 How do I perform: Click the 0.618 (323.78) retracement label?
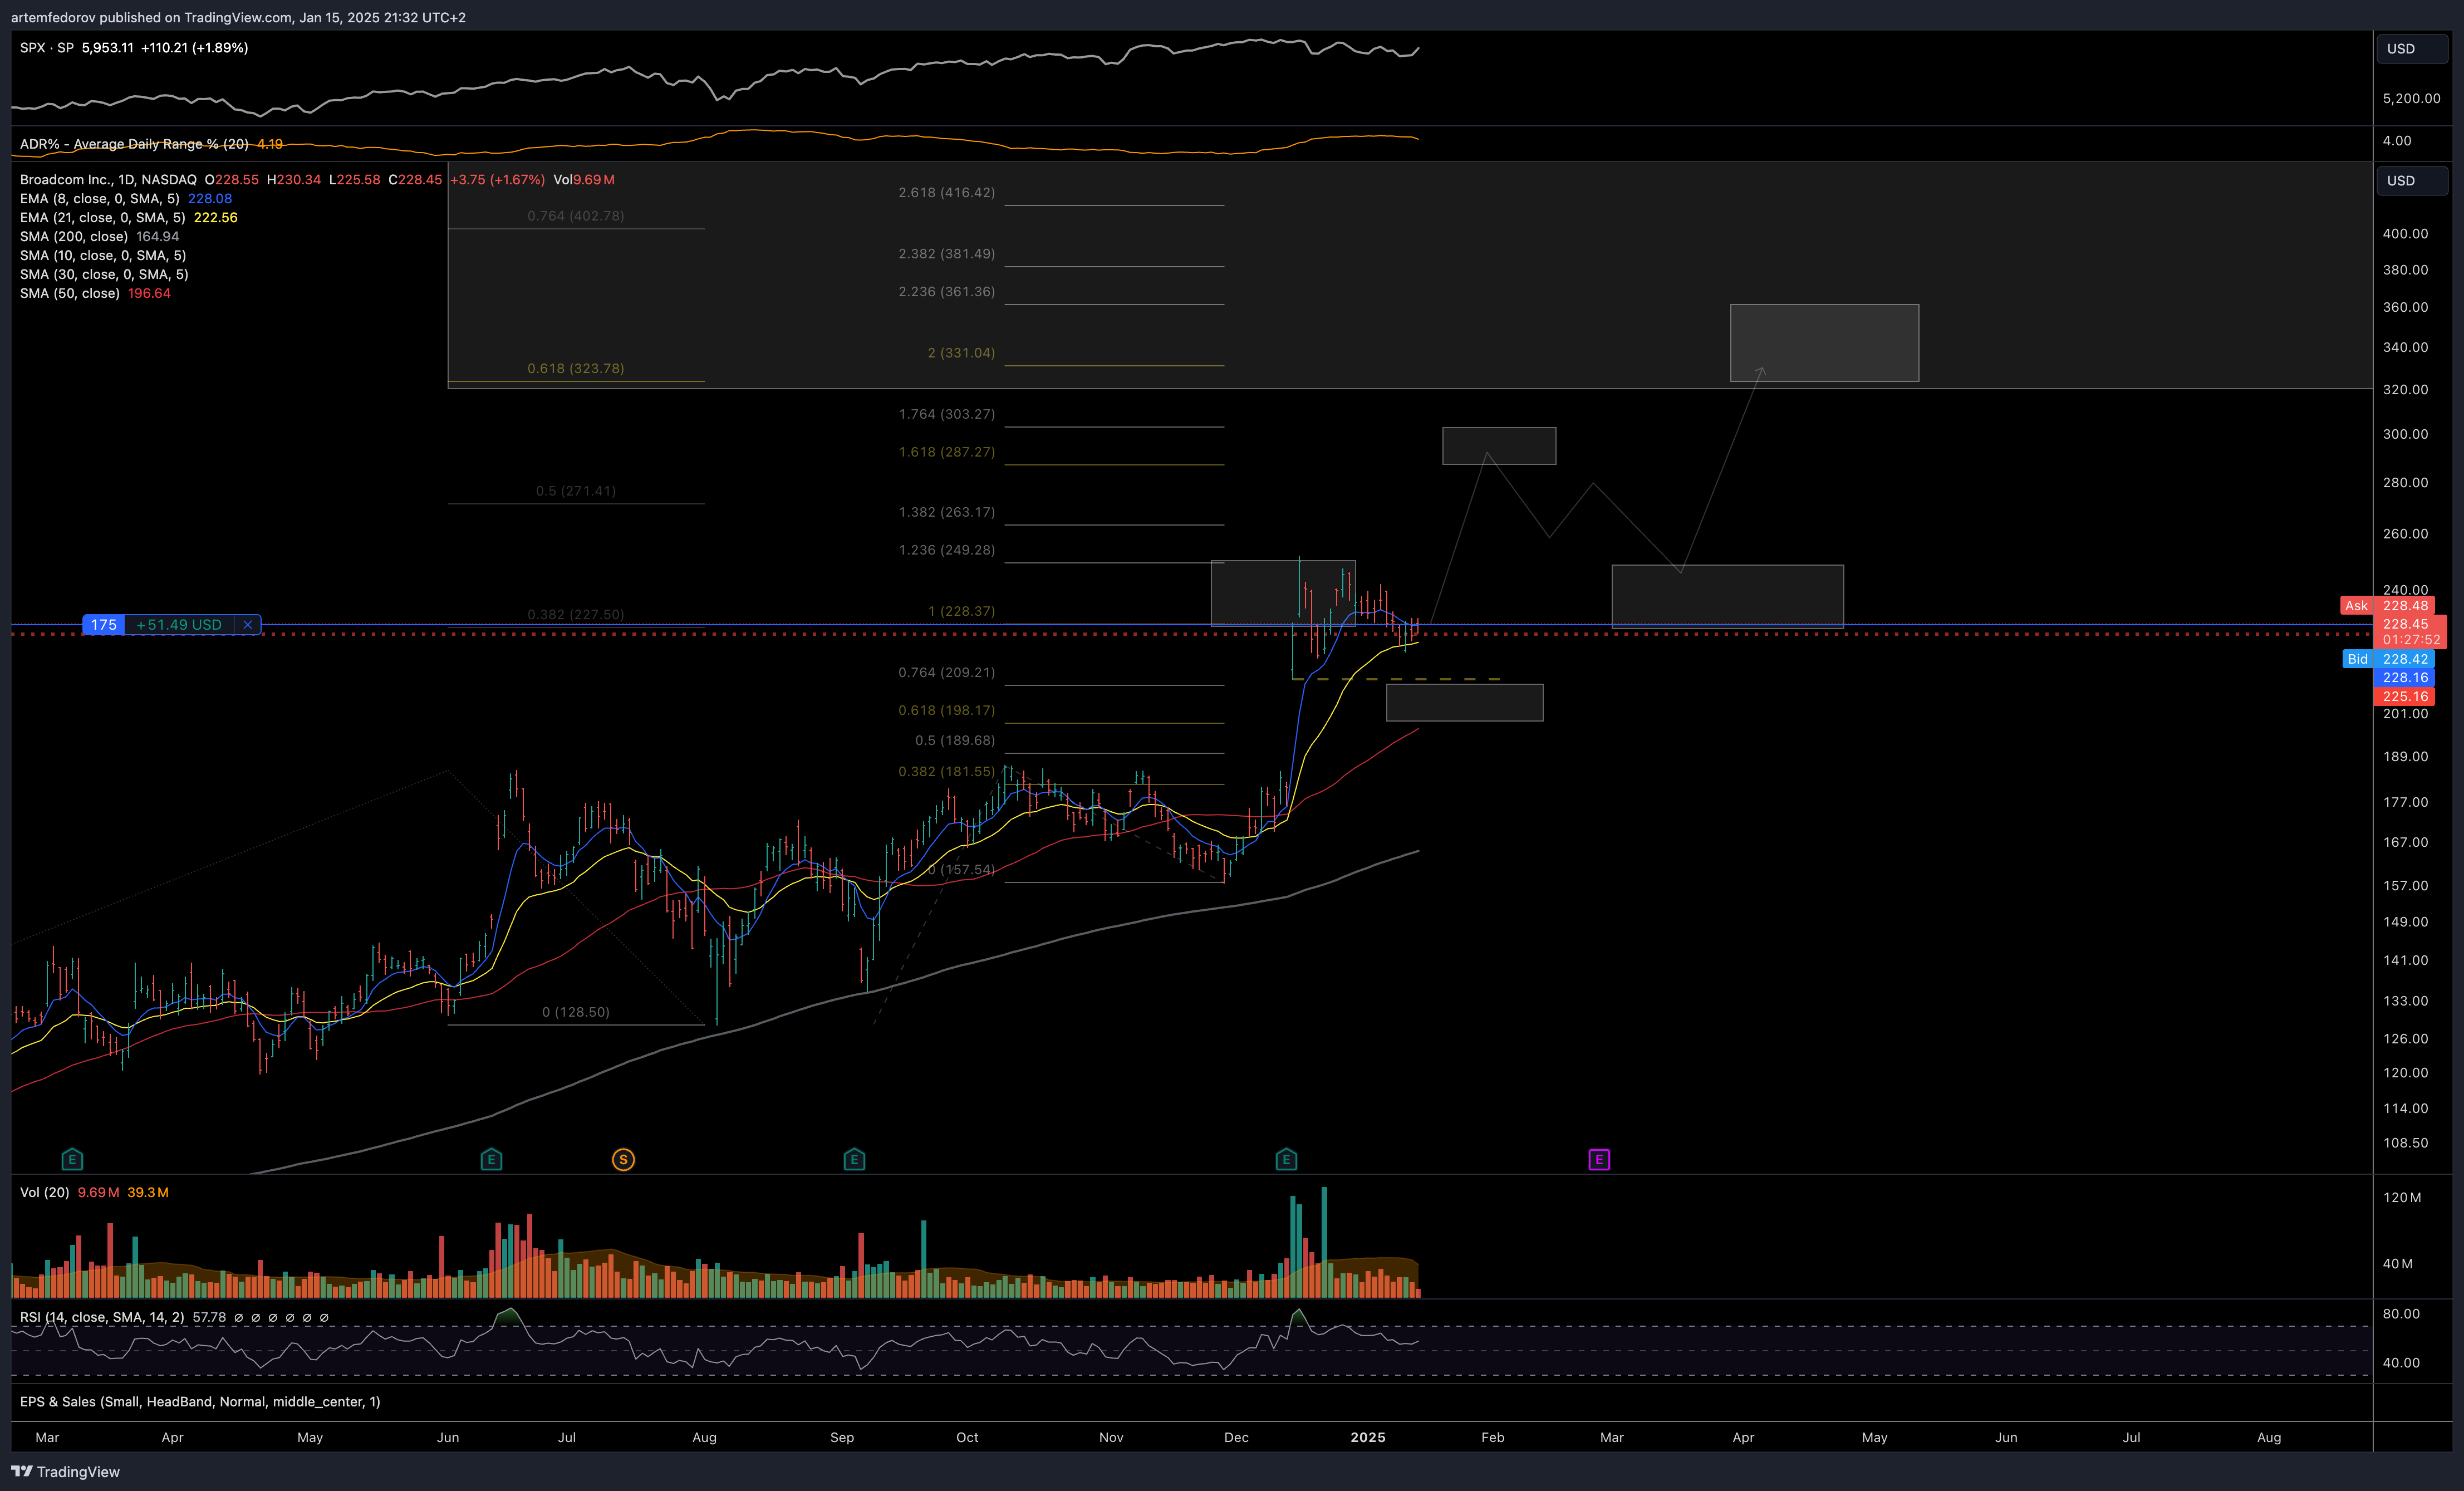pyautogui.click(x=575, y=368)
